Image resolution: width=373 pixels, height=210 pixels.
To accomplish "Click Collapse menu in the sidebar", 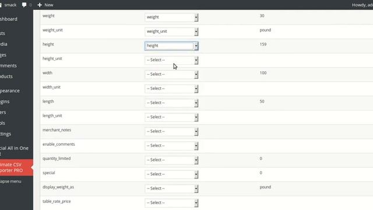I will (x=10, y=181).
